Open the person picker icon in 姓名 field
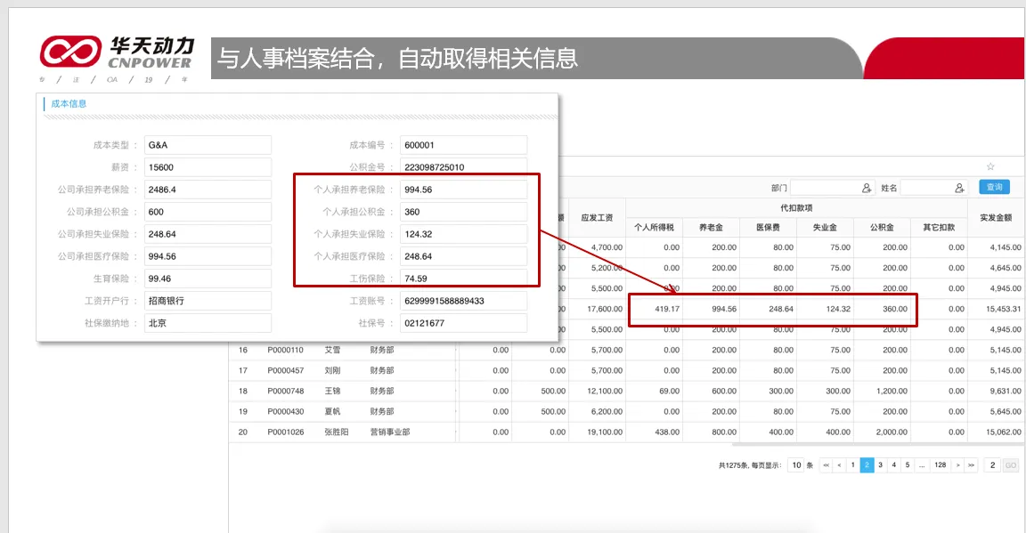 tap(959, 188)
